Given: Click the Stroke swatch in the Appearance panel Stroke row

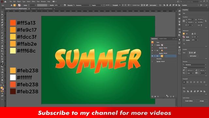Looking at the screenshot, I should click(162, 45).
